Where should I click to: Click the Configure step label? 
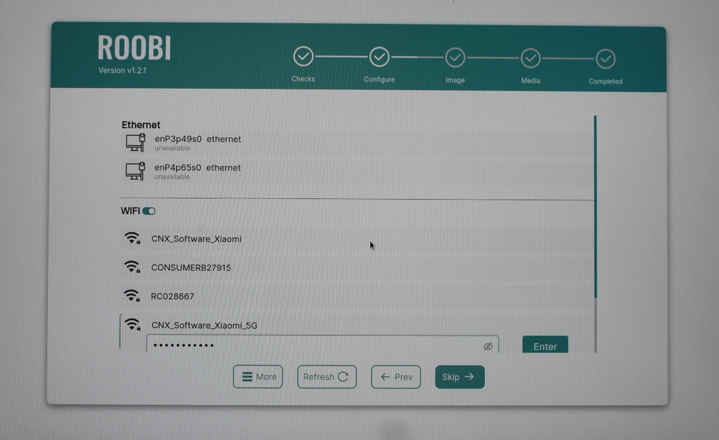tap(379, 80)
